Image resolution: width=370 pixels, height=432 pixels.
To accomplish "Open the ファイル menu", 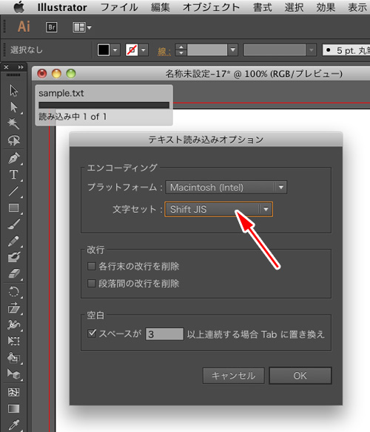I will 119,7.
